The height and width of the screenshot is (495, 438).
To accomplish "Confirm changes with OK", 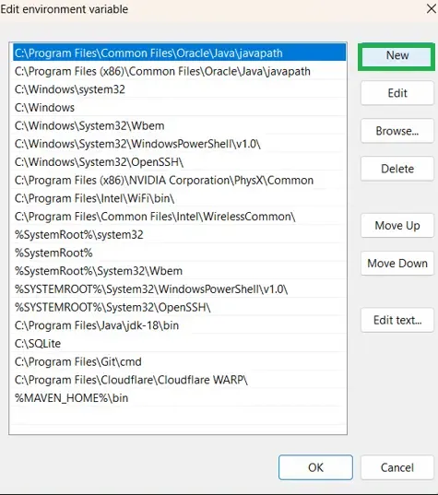I will (315, 467).
